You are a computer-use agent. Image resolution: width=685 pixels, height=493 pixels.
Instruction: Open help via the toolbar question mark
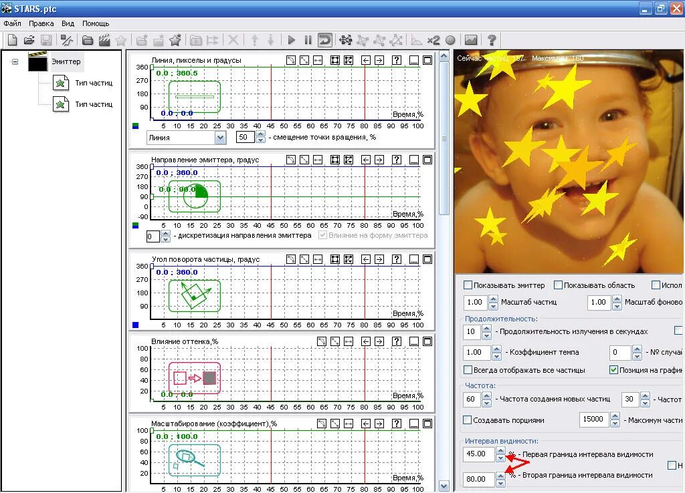tap(492, 40)
